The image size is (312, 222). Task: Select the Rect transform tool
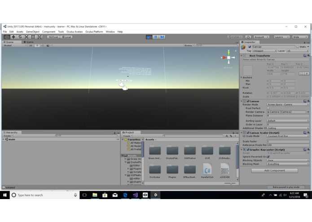coord(33,37)
